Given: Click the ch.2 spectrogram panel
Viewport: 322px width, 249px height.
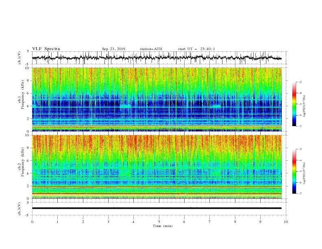Looking at the screenshot, I should click(157, 167).
